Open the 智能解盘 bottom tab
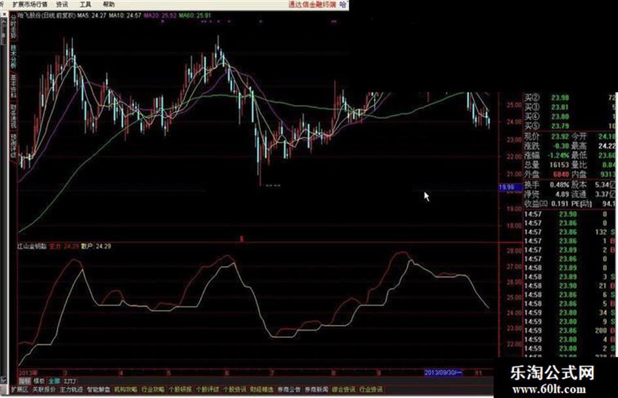This screenshot has height=398, width=618. (99, 390)
